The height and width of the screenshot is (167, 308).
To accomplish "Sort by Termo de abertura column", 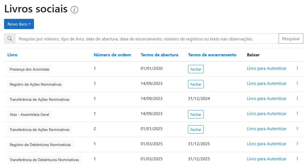I will coord(159,55).
